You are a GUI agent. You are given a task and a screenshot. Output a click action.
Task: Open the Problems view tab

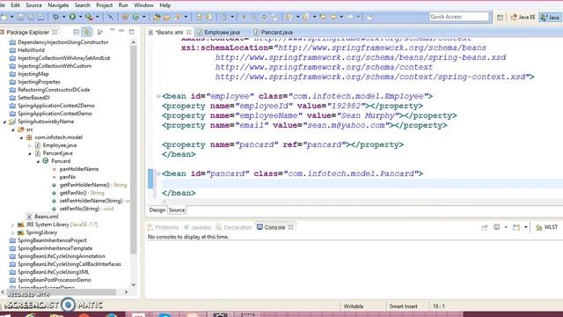pos(164,227)
